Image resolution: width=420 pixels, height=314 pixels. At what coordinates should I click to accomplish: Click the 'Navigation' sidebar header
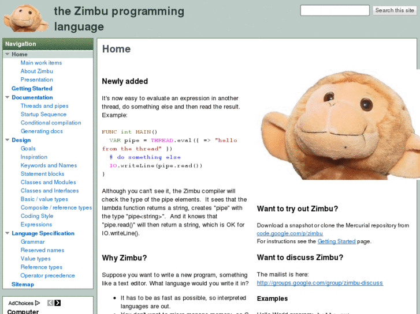click(21, 44)
